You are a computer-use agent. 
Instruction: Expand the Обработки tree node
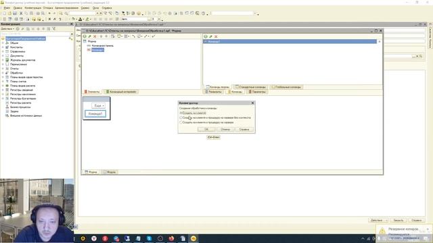(3, 73)
